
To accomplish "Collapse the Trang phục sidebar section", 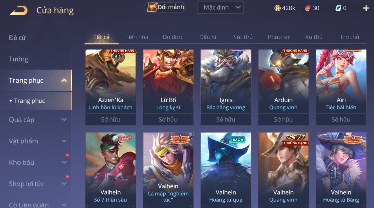I will point(64,80).
